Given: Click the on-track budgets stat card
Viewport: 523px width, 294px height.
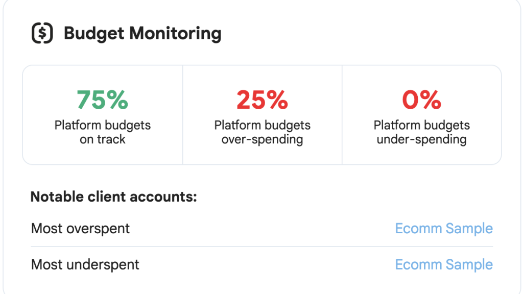Looking at the screenshot, I should (103, 115).
